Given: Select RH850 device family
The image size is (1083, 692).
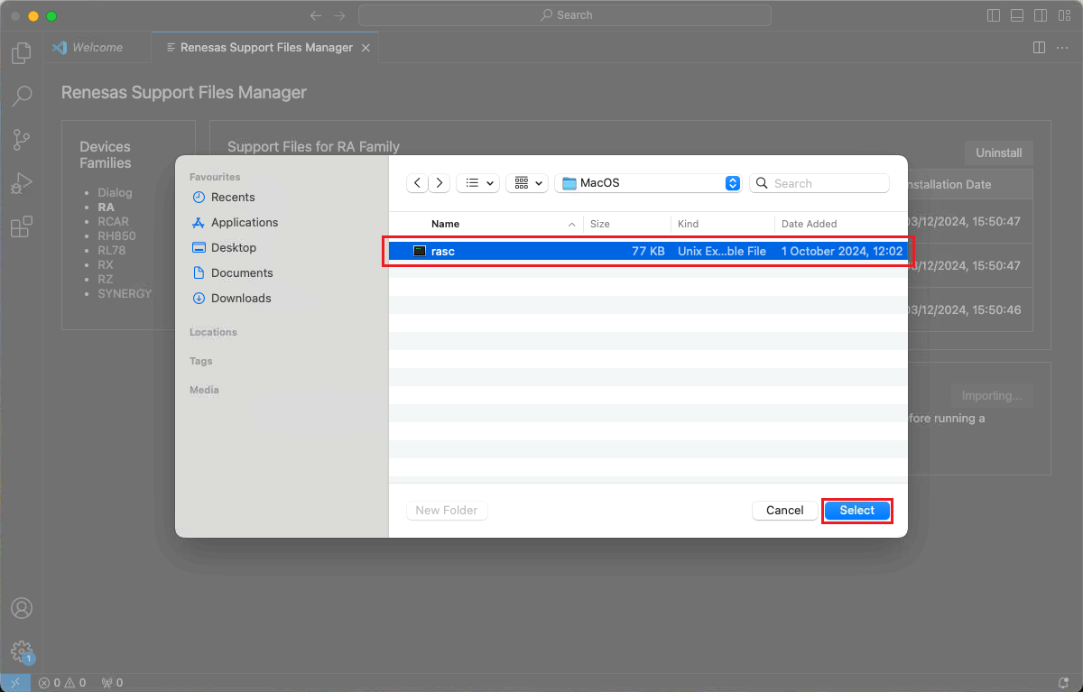Looking at the screenshot, I should point(116,235).
